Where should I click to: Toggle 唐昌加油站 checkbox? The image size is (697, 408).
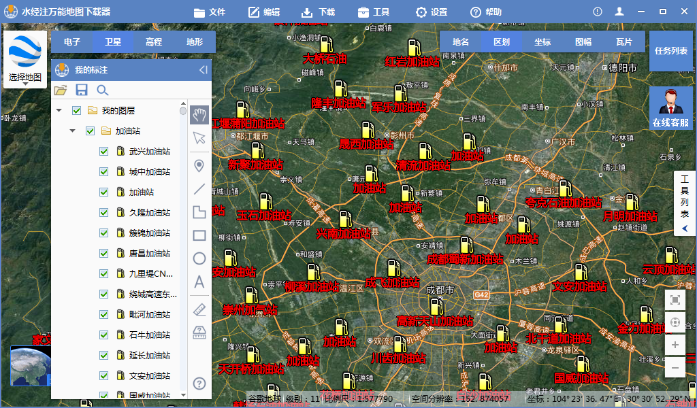click(103, 254)
